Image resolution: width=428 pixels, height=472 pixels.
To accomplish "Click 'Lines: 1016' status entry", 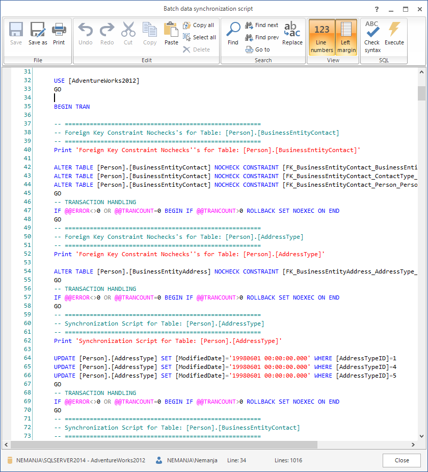I will (288, 460).
